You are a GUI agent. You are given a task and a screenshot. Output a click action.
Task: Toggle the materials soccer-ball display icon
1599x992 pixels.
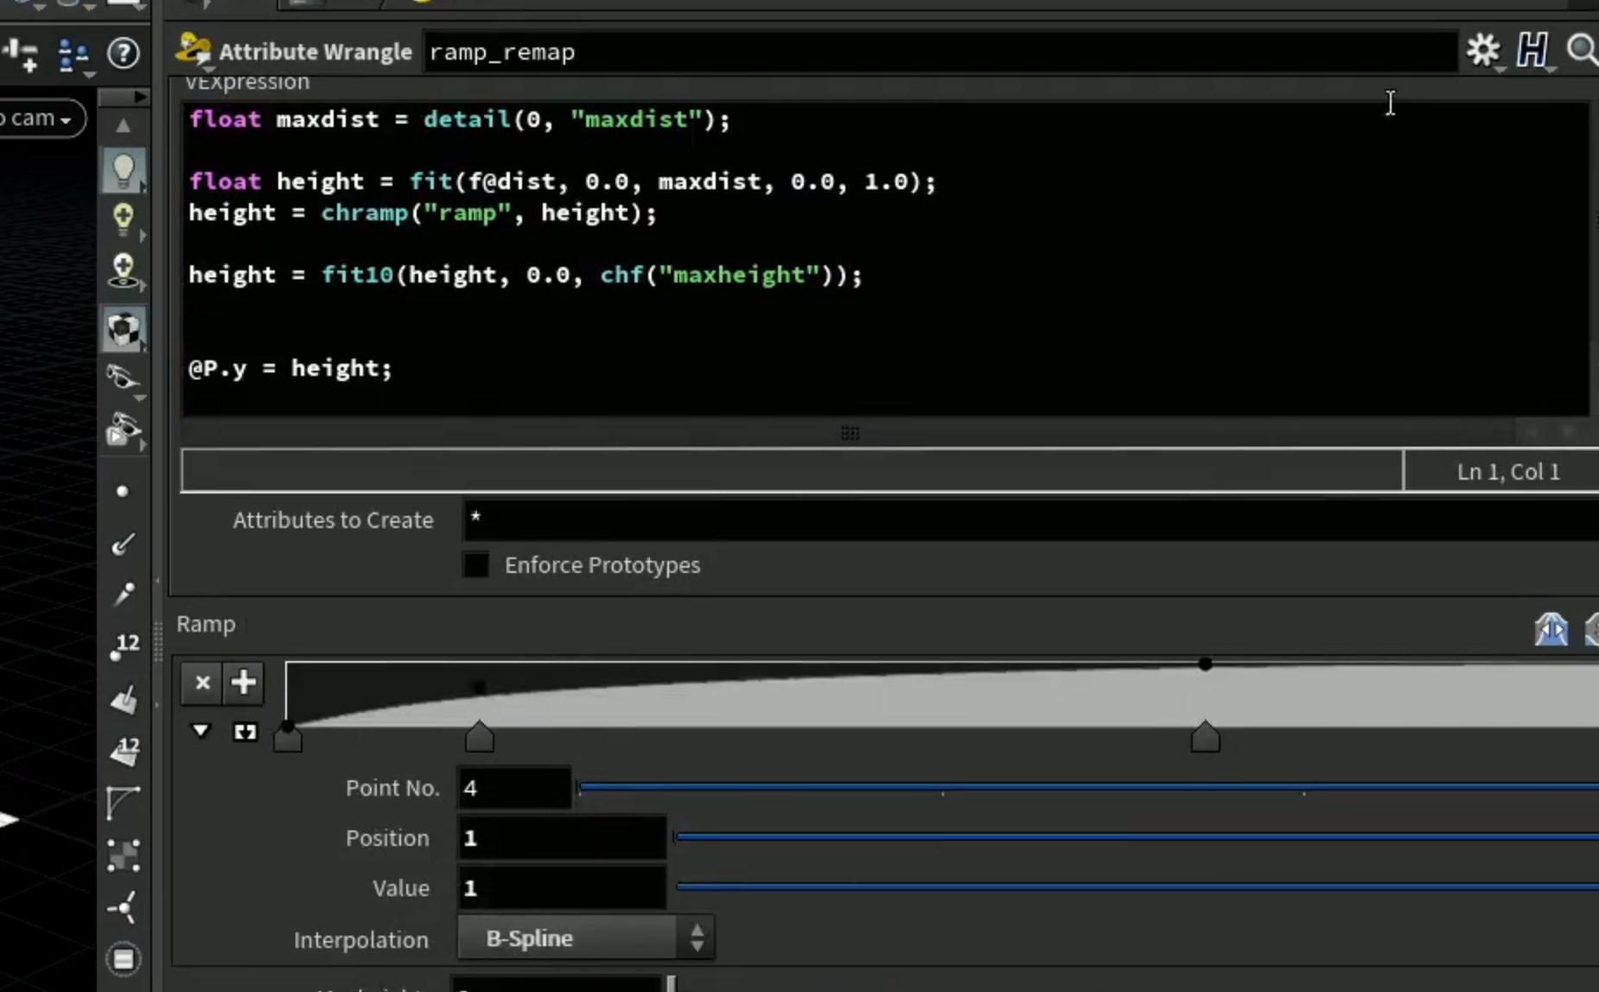click(x=124, y=329)
